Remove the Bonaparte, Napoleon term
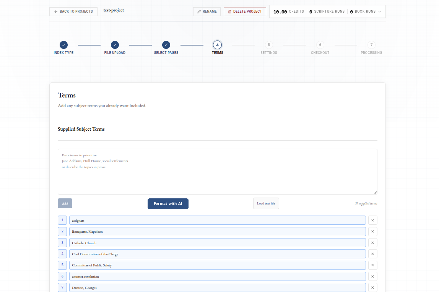Image resolution: width=439 pixels, height=292 pixels. (372, 232)
